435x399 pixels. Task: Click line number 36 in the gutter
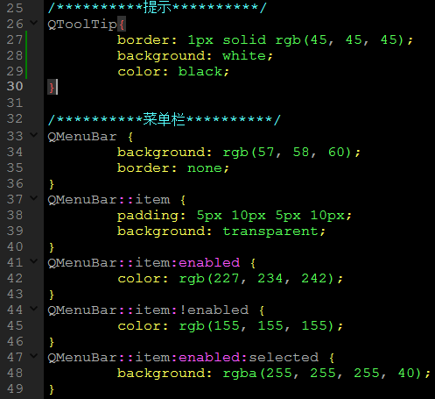click(15, 183)
